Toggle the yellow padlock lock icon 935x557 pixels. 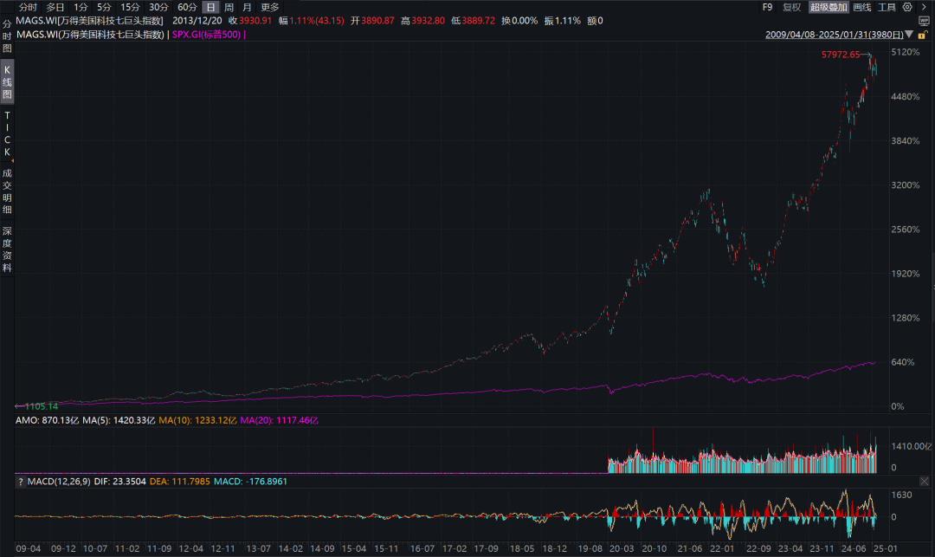pos(922,36)
